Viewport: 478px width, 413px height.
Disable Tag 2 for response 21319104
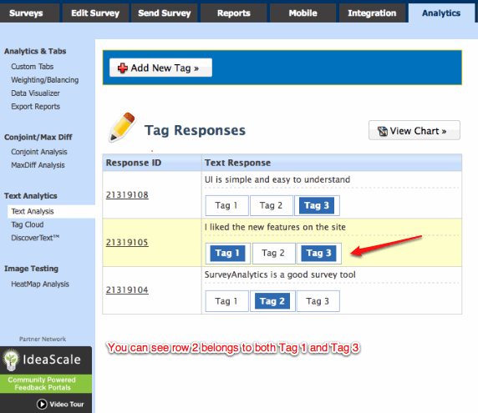[272, 301]
